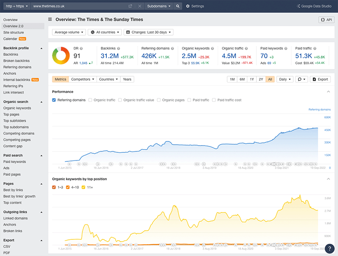Select All time range
Image resolution: width=338 pixels, height=256 pixels.
point(270,79)
